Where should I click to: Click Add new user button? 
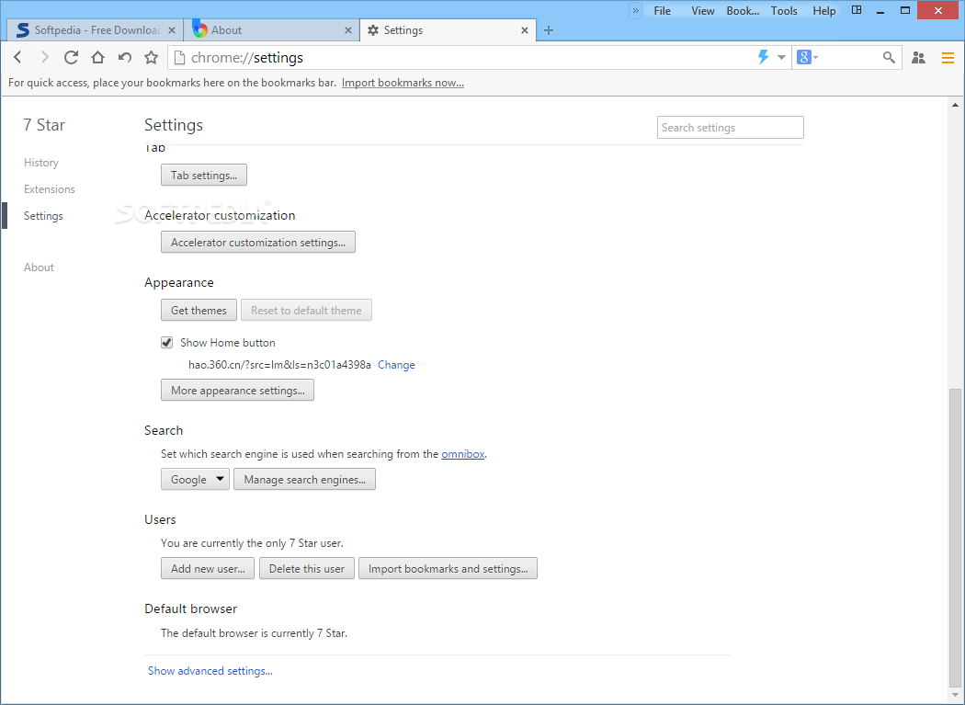pyautogui.click(x=208, y=568)
